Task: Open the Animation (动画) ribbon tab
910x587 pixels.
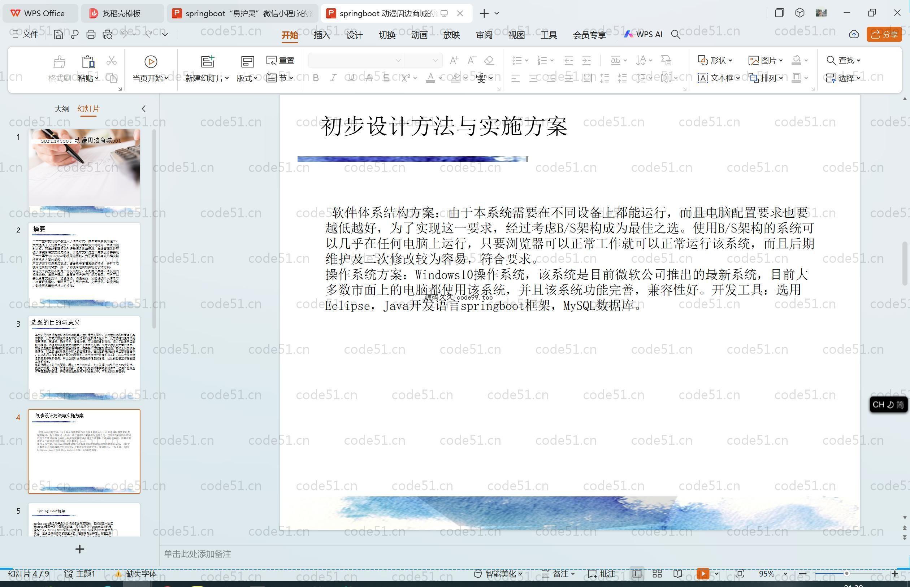Action: 419,35
